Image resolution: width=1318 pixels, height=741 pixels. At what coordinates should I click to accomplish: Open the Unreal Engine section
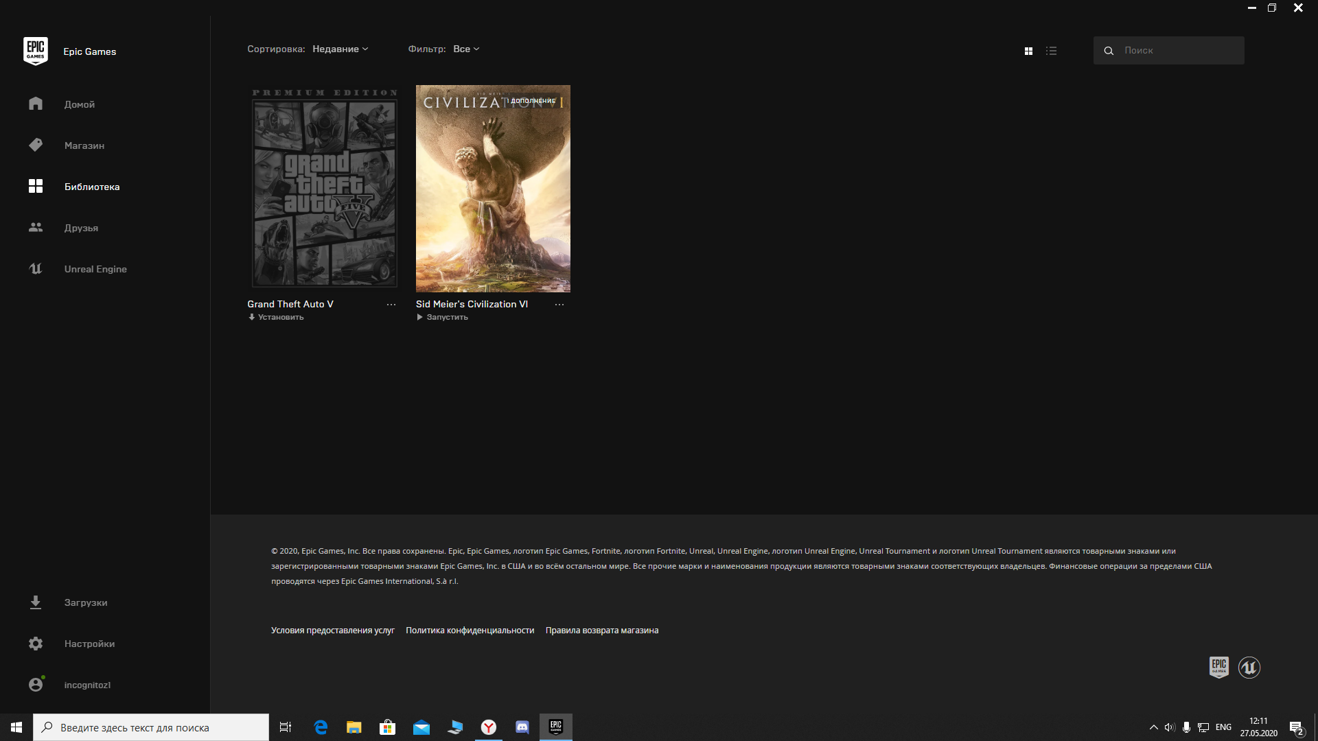click(x=95, y=269)
